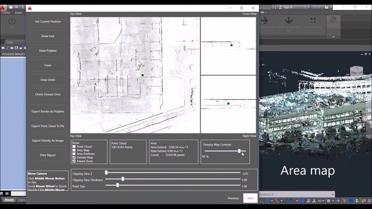The image size is (372, 209).
Task: Click the Model layout tab
Action: click(9, 200)
